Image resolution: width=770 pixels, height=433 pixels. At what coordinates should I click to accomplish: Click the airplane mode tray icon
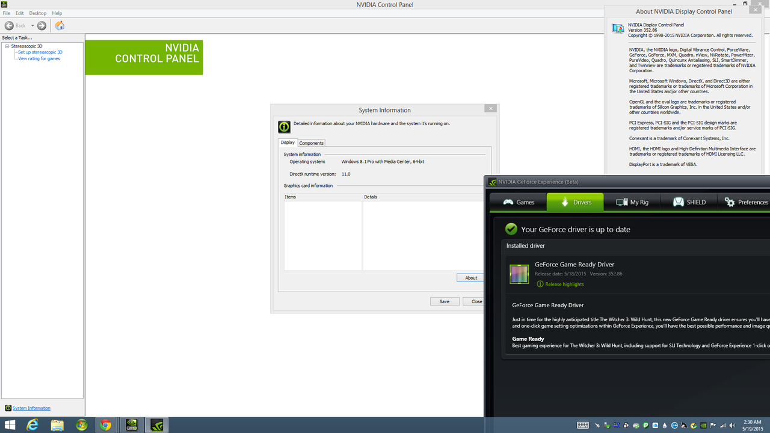[x=597, y=425]
